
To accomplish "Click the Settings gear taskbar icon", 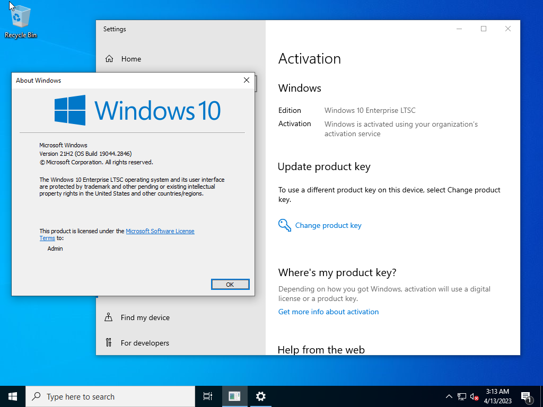I will [260, 396].
